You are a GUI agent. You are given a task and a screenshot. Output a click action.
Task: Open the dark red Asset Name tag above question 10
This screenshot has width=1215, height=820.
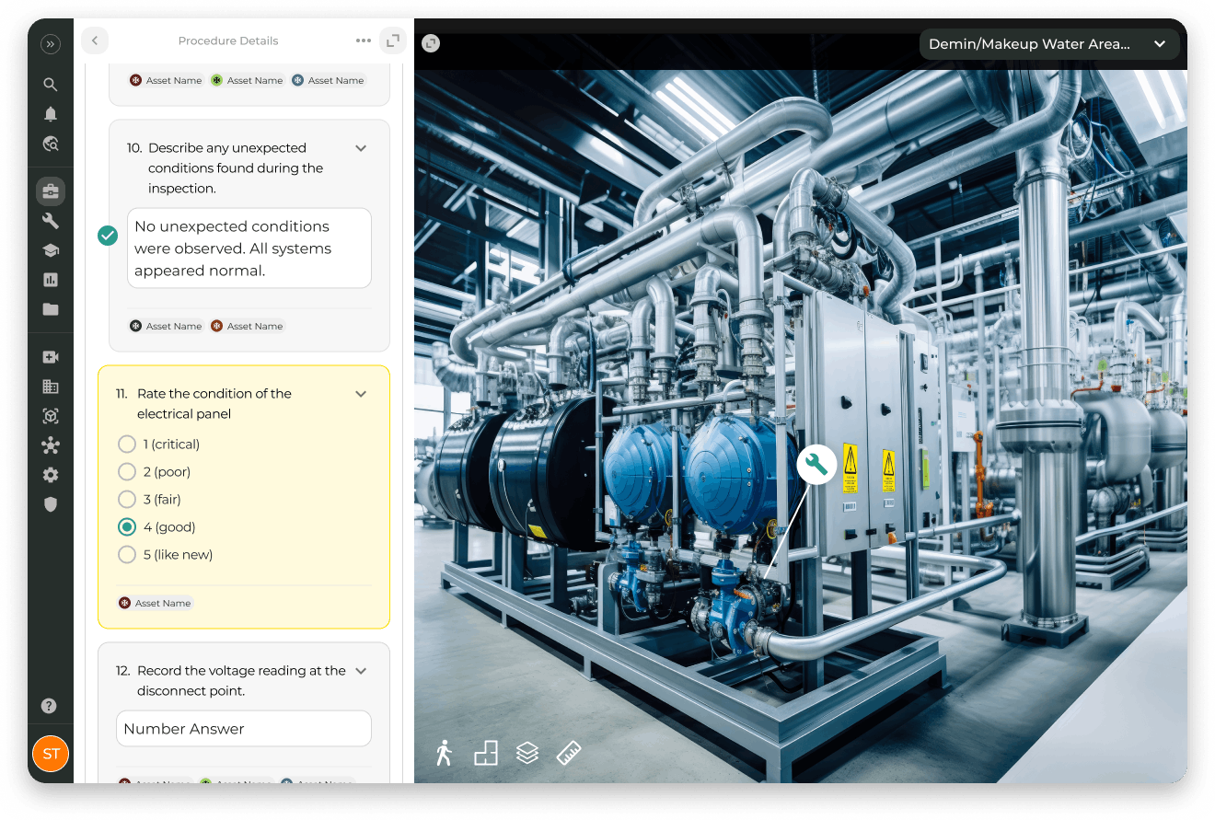coord(166,81)
